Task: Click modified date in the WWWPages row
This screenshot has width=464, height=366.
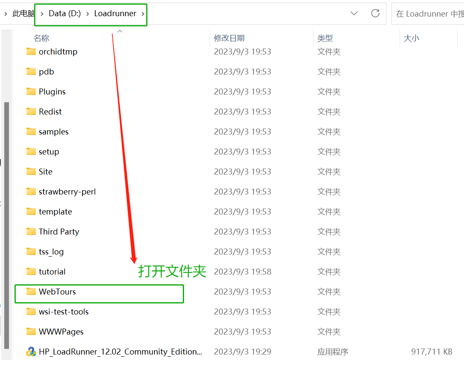Action: point(242,332)
